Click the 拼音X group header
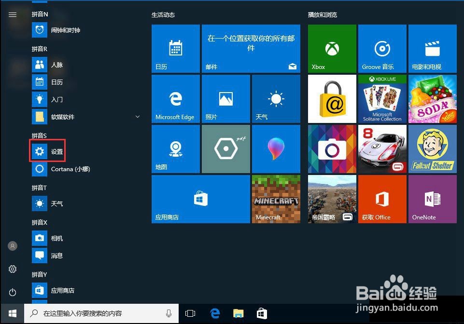The width and height of the screenshot is (464, 324). pyautogui.click(x=40, y=222)
